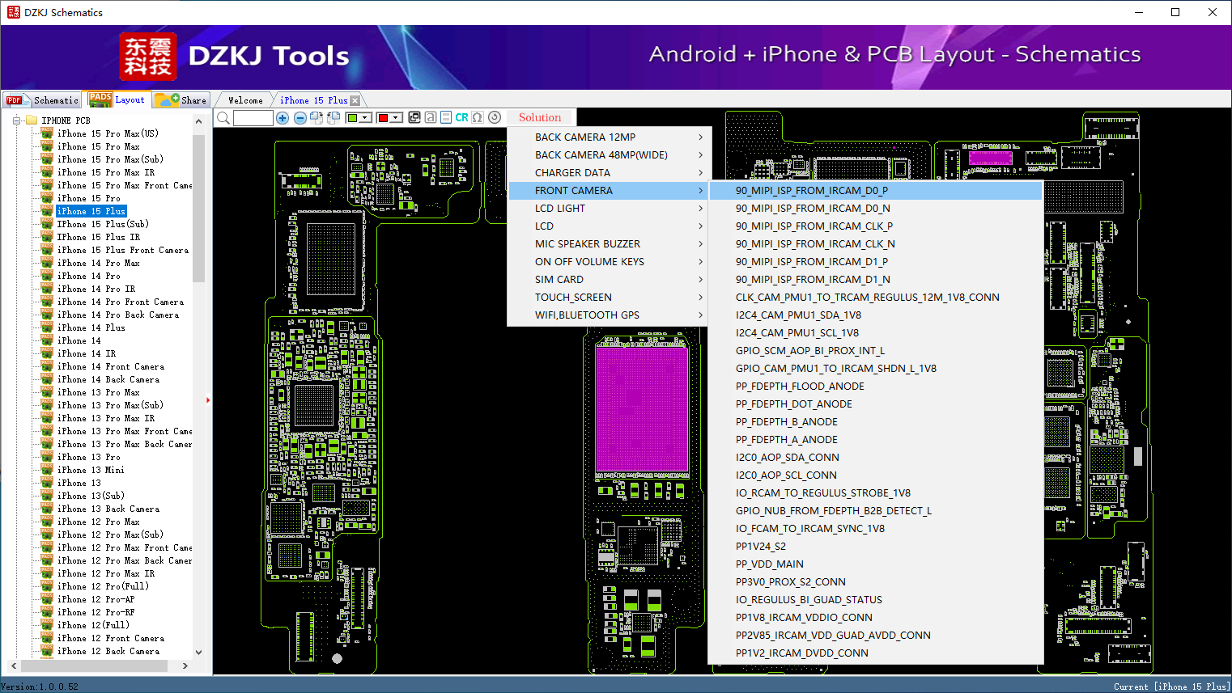The width and height of the screenshot is (1232, 693).
Task: Click the tree panel horizontal scroll-right arrow
Action: [x=185, y=666]
